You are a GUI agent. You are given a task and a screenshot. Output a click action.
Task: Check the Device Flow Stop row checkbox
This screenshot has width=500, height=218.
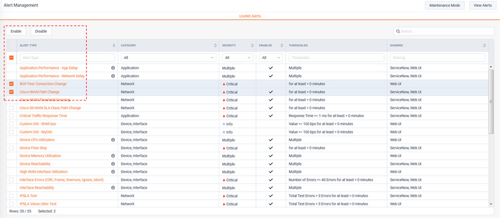click(x=12, y=148)
